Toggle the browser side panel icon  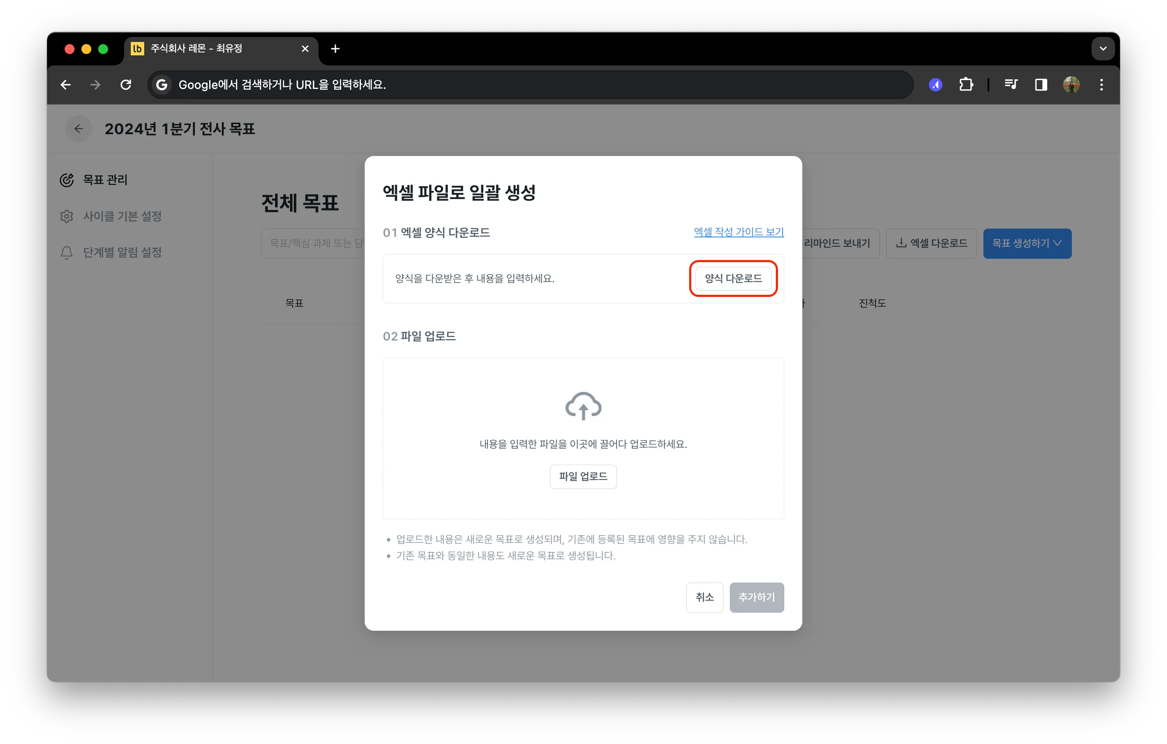tap(1041, 85)
